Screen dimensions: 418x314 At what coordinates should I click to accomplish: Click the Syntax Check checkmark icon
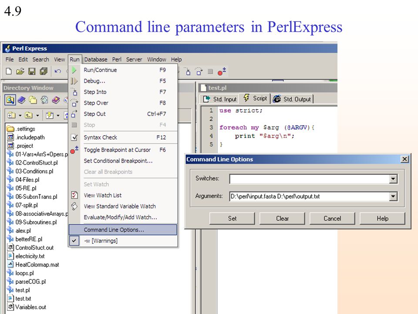click(x=74, y=137)
